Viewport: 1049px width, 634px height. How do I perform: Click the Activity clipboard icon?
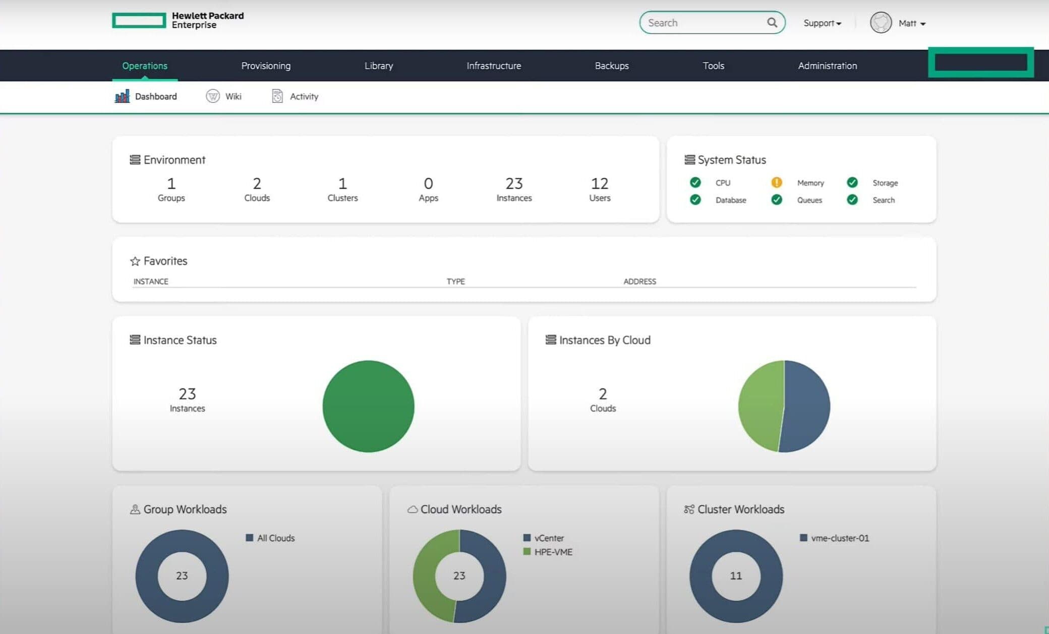coord(277,96)
